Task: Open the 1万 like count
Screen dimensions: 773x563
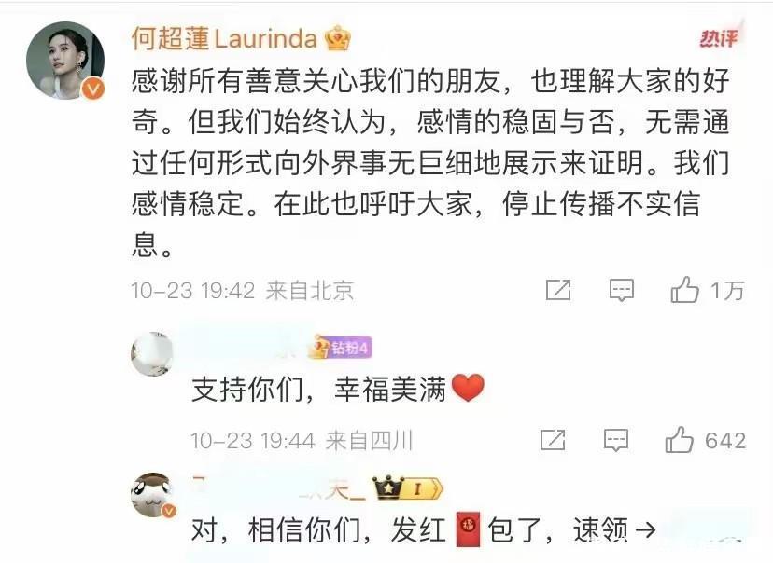Action: [727, 291]
